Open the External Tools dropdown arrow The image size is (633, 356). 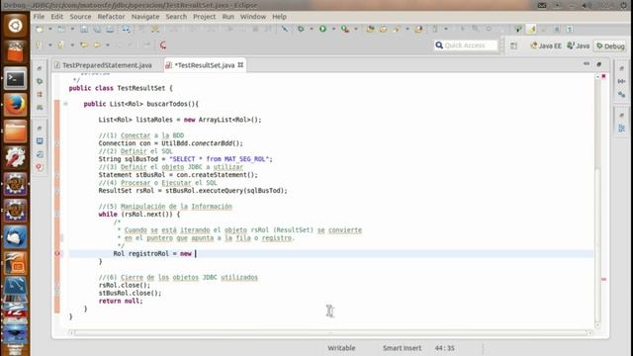click(356, 29)
